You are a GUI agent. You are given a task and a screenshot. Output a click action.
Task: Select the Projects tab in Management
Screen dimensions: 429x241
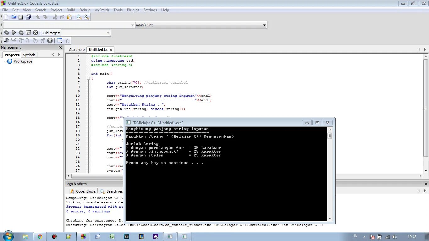coord(12,55)
